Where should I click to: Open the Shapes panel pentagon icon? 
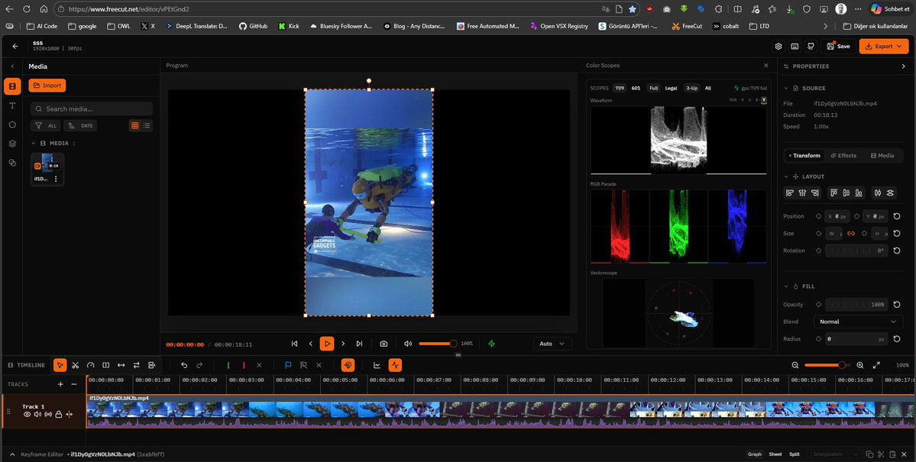(x=12, y=124)
